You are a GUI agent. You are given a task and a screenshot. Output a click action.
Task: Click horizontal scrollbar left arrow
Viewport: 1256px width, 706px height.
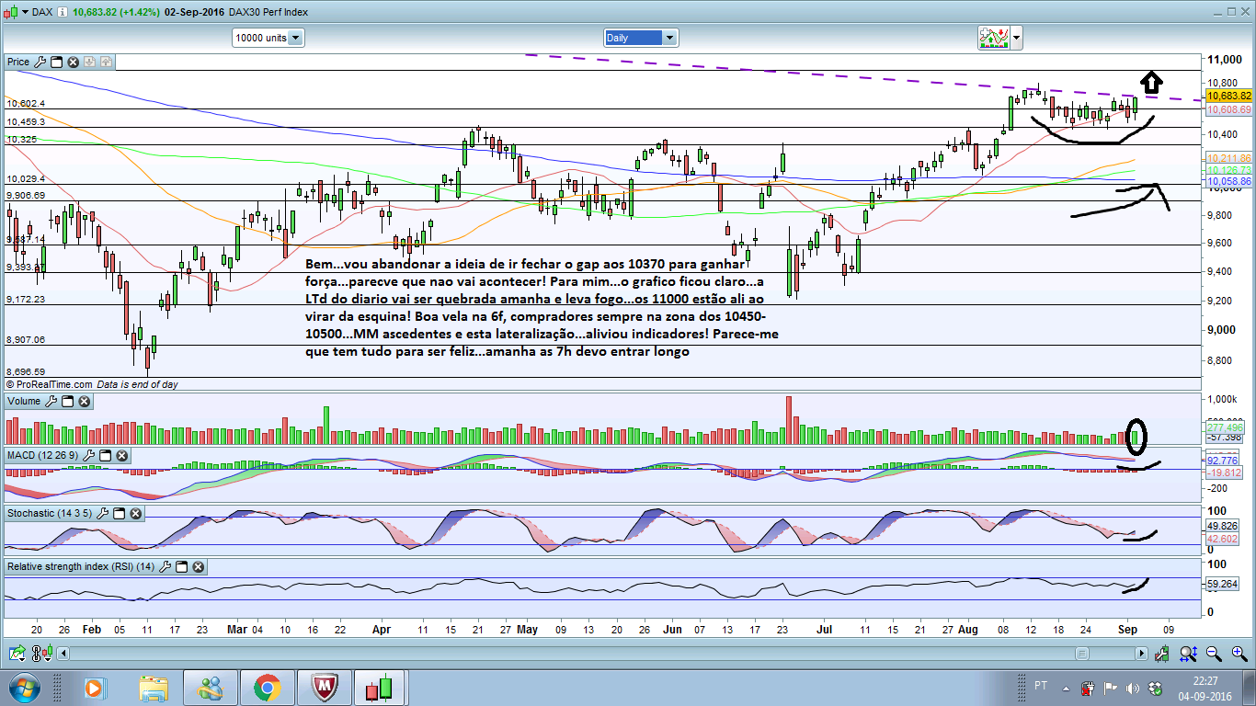(x=63, y=654)
